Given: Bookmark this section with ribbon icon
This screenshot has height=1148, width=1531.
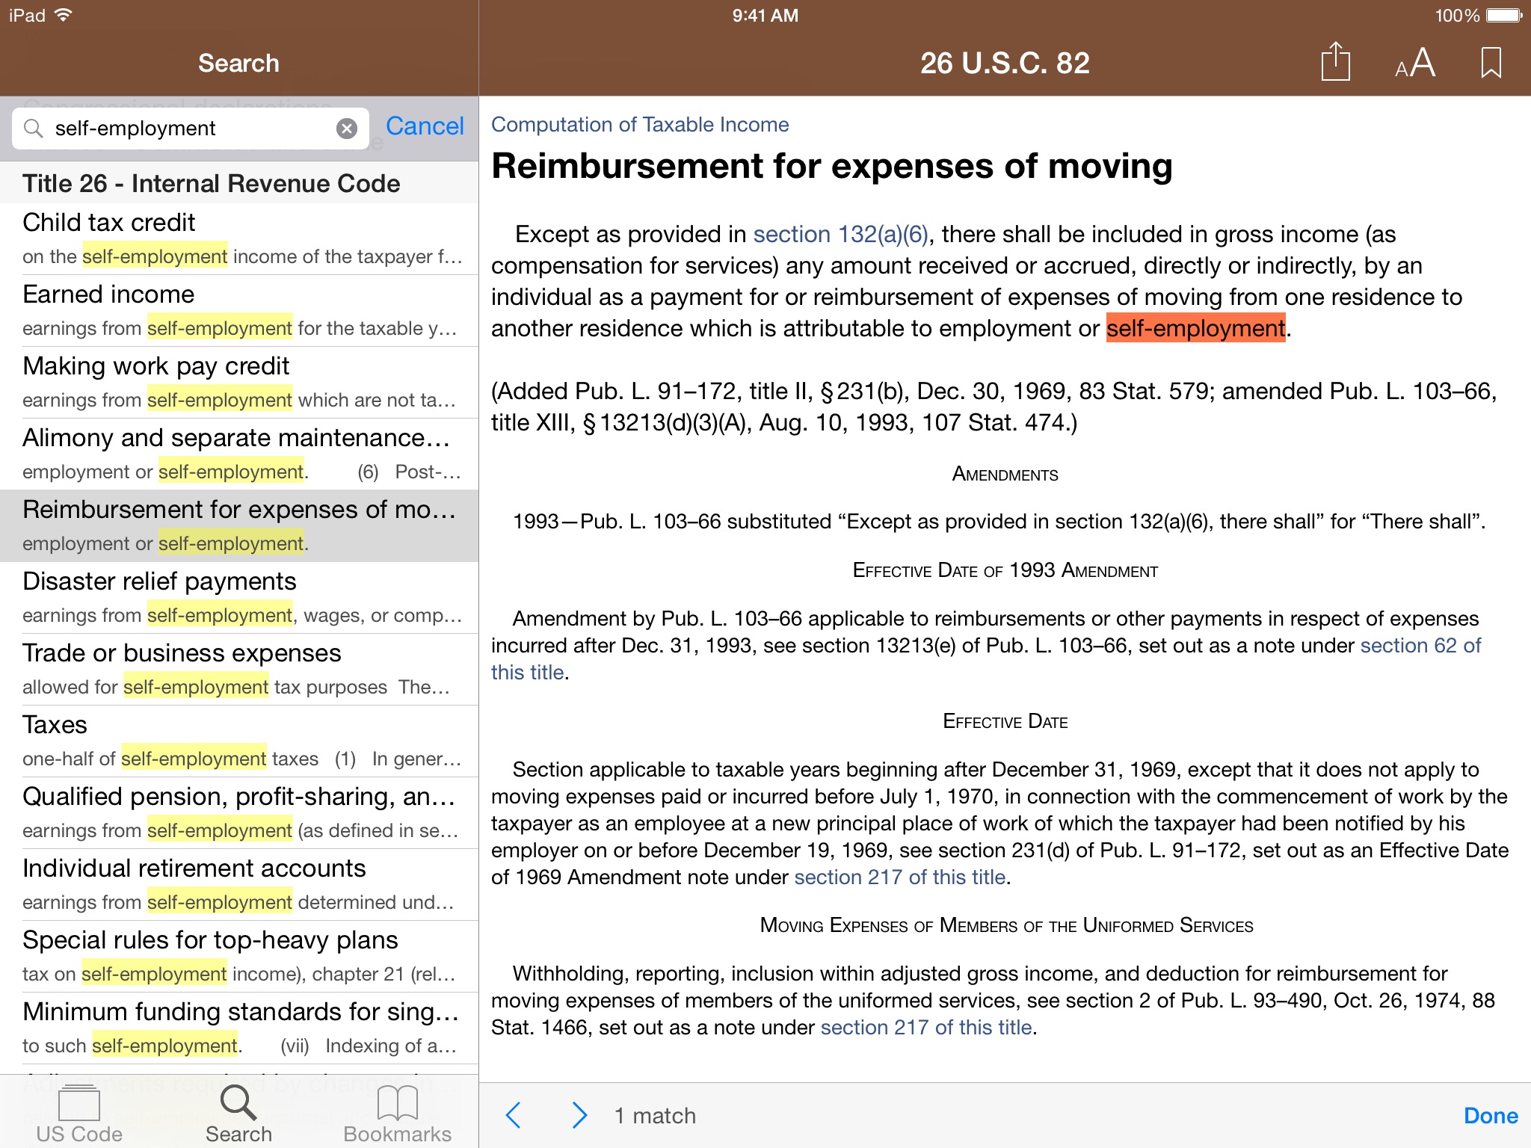Looking at the screenshot, I should coord(1491,63).
